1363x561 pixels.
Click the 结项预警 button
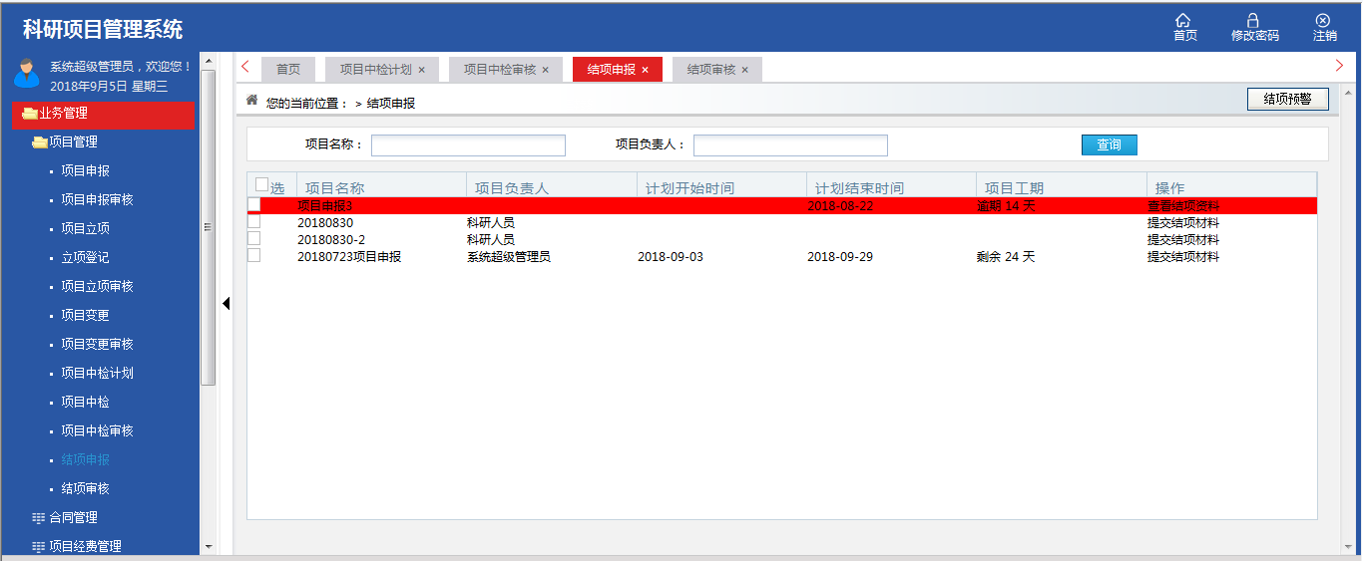coord(1288,99)
